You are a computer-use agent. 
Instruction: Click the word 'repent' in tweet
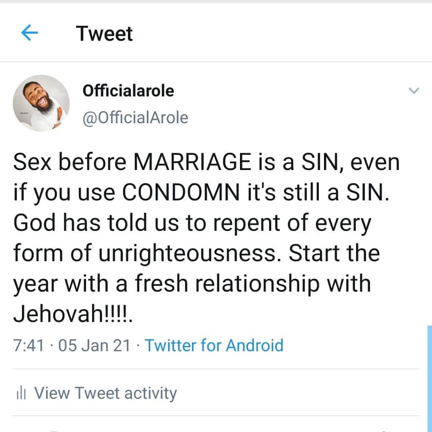click(x=247, y=224)
